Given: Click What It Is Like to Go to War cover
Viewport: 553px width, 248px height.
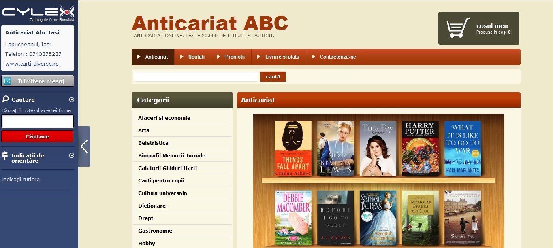Looking at the screenshot, I should [463, 148].
